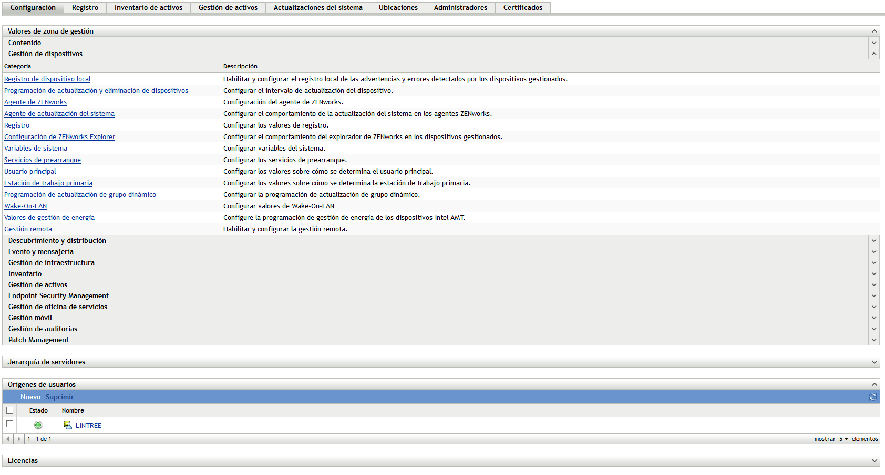Collapse Valores de zona de gestión panel chevron
The image size is (885, 475).
click(874, 31)
